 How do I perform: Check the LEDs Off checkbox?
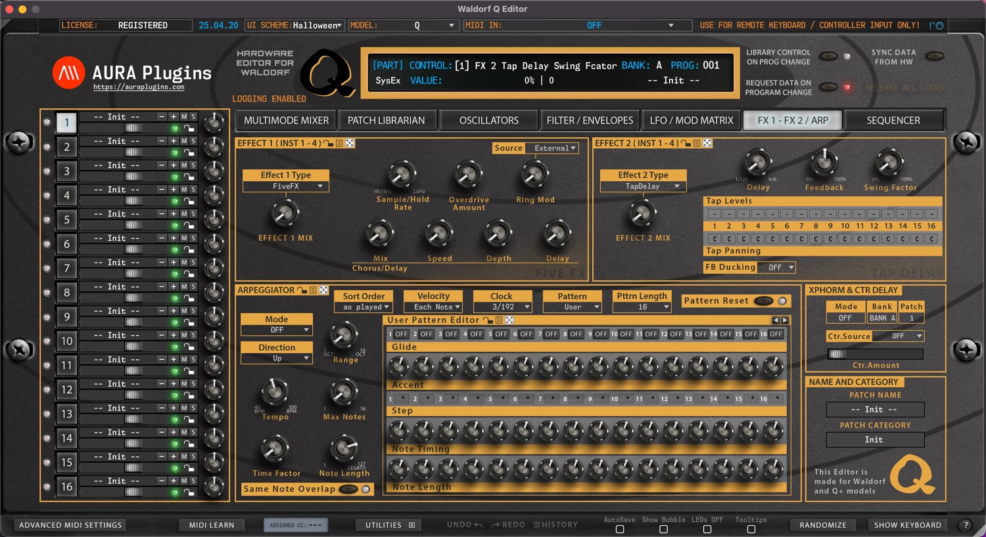707,529
